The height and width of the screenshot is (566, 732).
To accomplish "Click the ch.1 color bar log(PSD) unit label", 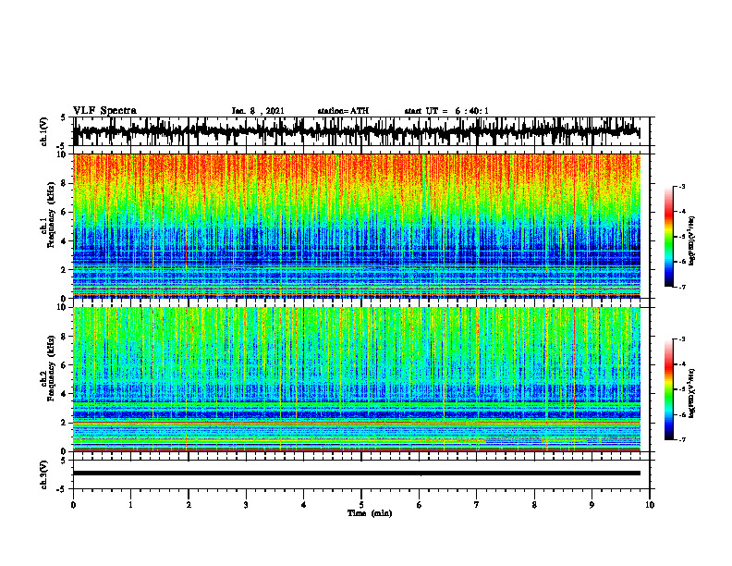I will point(692,240).
